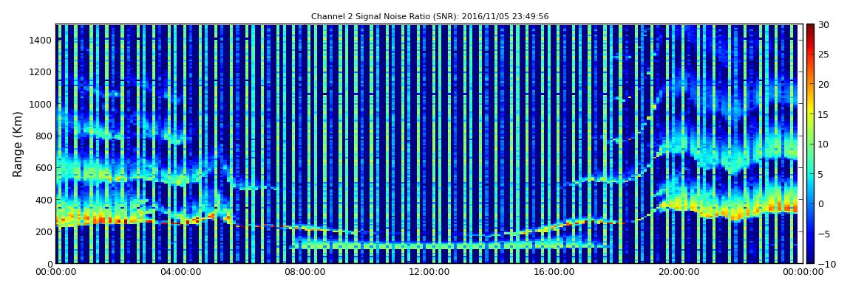Click the colorbar value 15 label
850x300 pixels.
point(824,114)
